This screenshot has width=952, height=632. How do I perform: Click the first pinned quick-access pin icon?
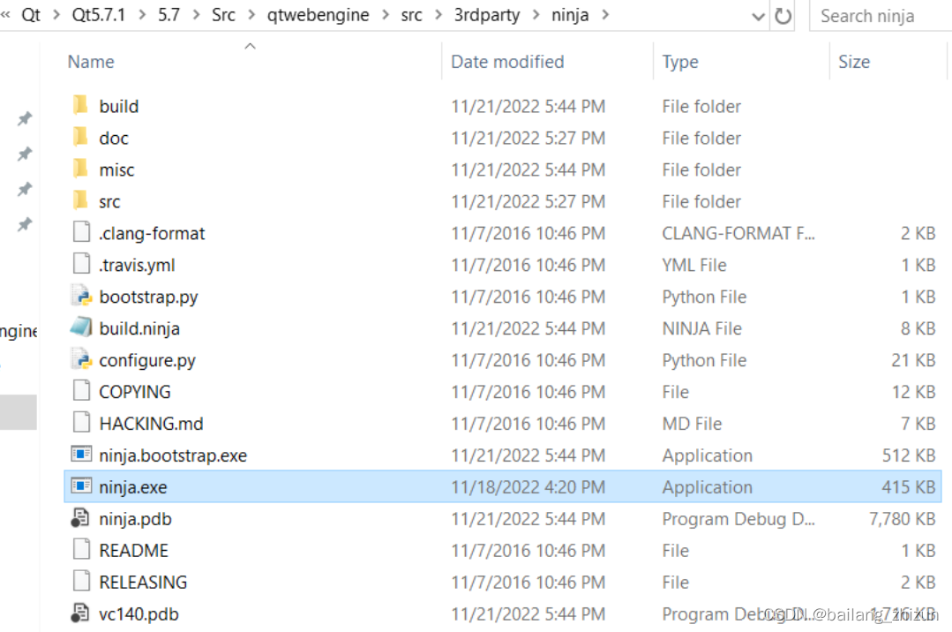(25, 118)
